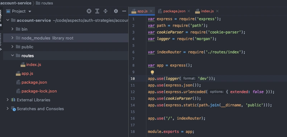Image resolution: width=287 pixels, height=137 pixels.
Task: Select package-lock.json in the project tree
Action: point(39,91)
